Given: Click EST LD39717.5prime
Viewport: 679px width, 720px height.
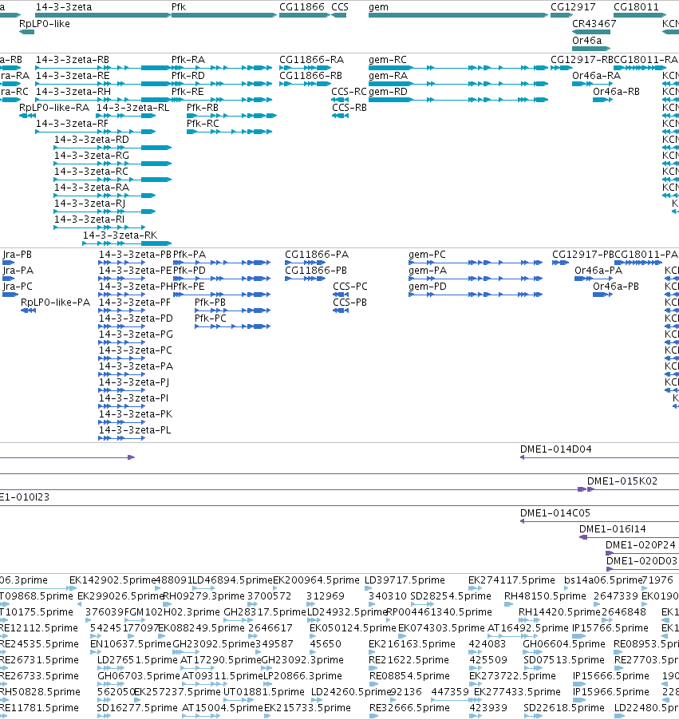Looking at the screenshot, I should [405, 580].
